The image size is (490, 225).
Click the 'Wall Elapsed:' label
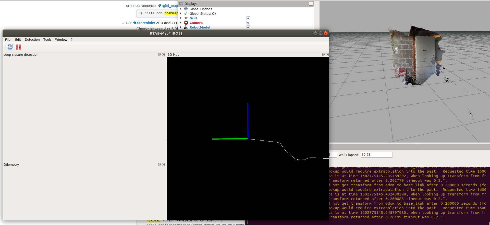[349, 155]
